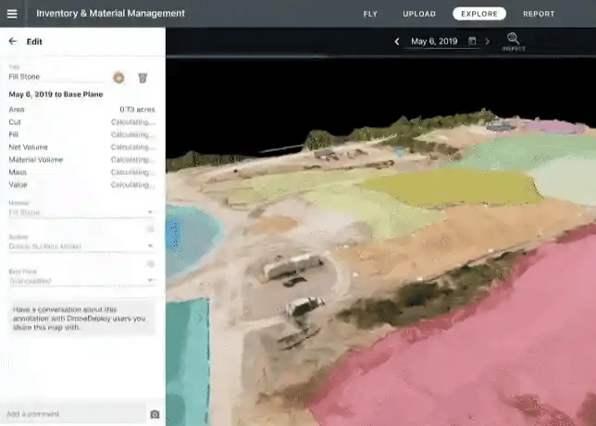This screenshot has width=596, height=426.
Task: Go to the previous map date
Action: (397, 42)
